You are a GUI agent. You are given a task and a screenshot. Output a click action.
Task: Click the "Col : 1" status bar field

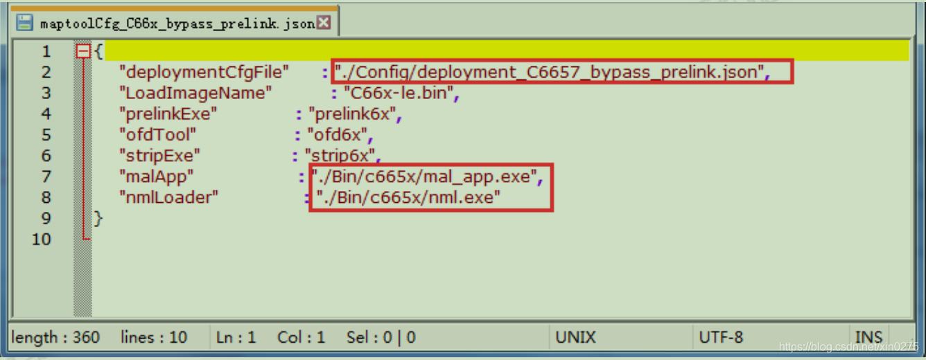(x=301, y=337)
